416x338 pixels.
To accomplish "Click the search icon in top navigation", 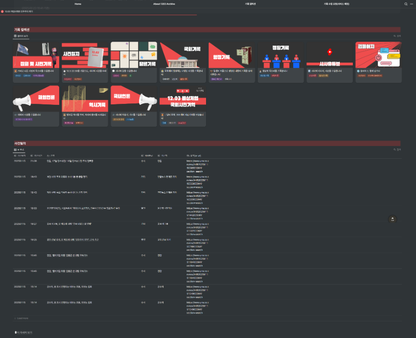I will pyautogui.click(x=406, y=3).
